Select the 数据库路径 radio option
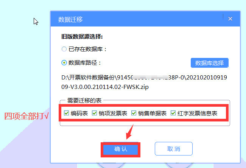 pos(64,63)
